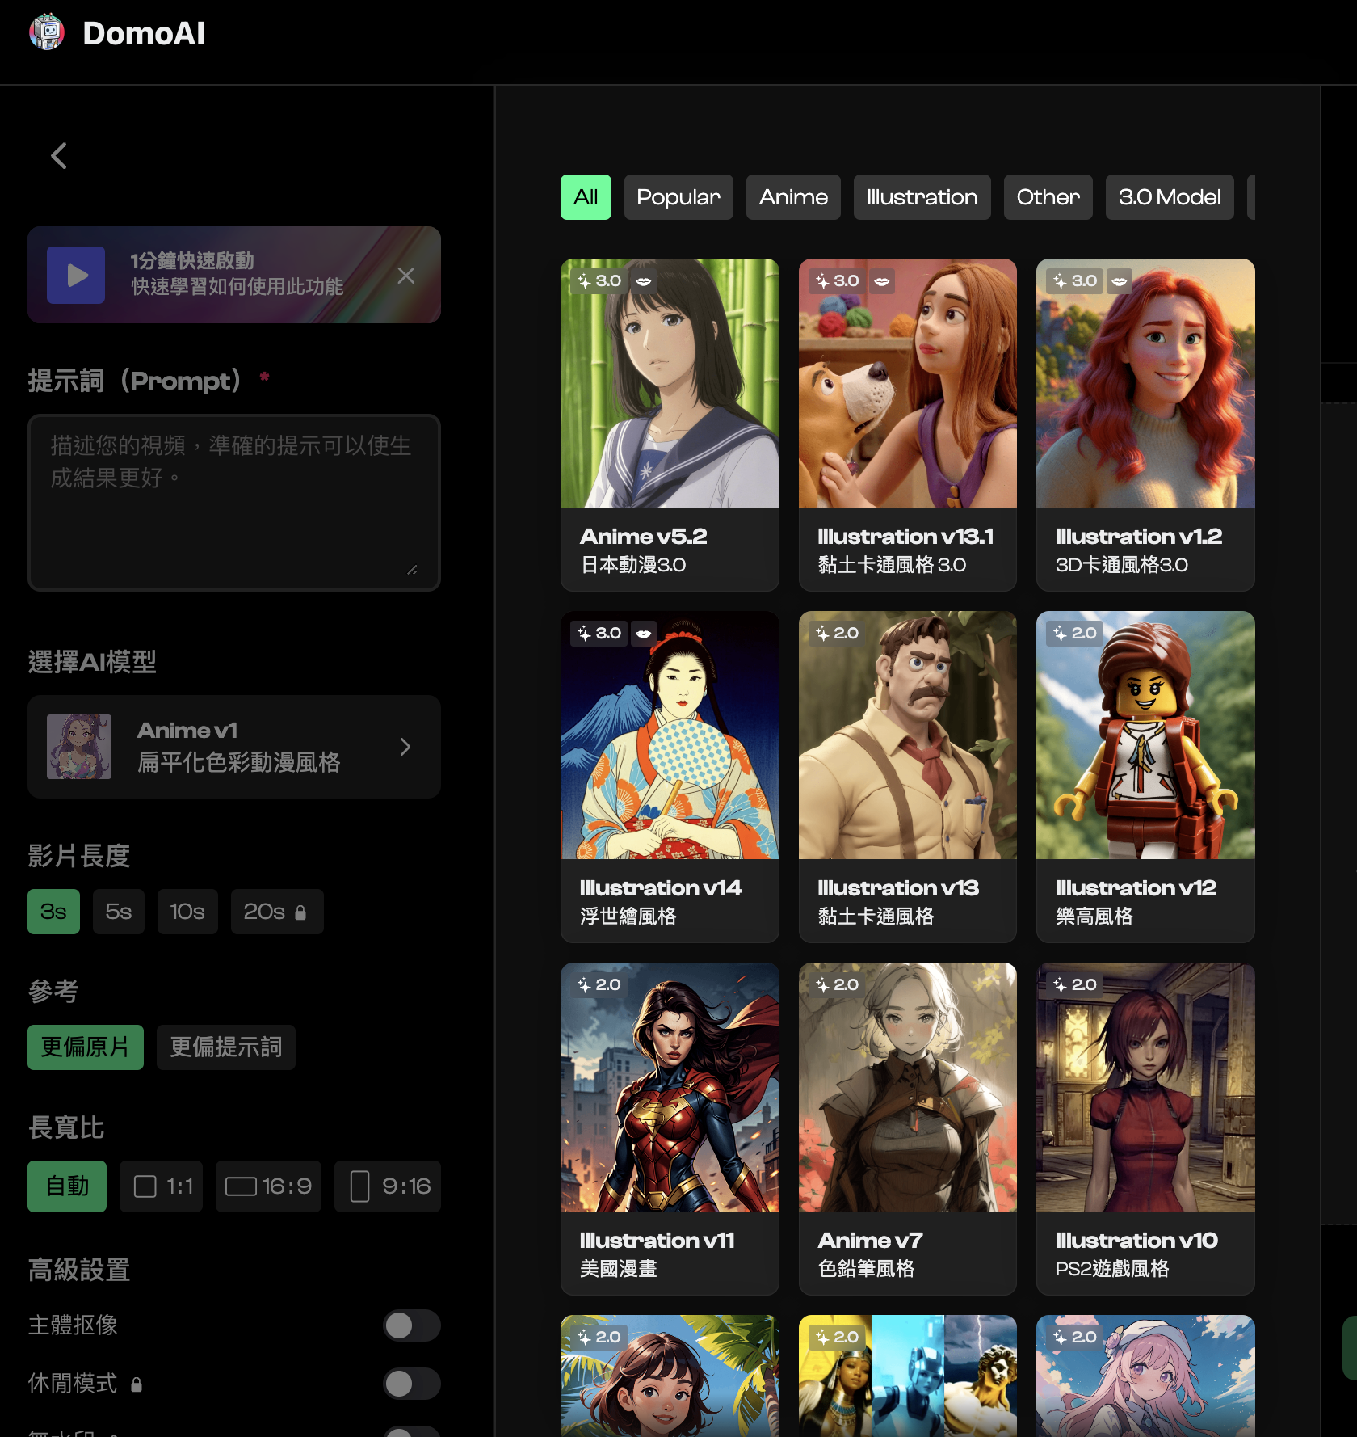Click the DomoAI robot logo icon
Image resolution: width=1357 pixels, height=1437 pixels.
tap(47, 32)
